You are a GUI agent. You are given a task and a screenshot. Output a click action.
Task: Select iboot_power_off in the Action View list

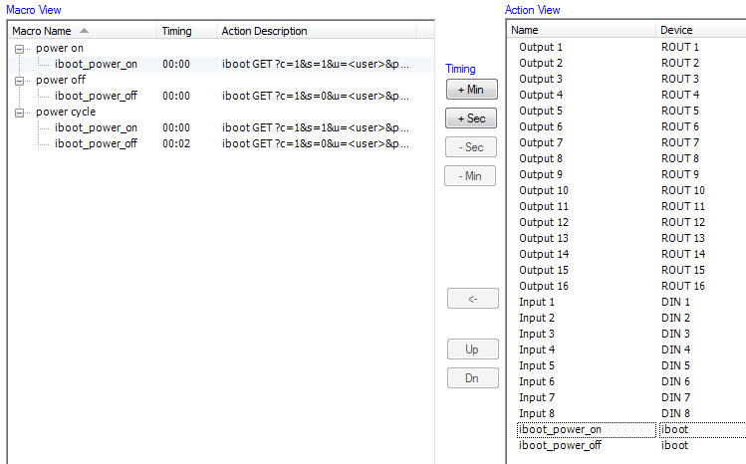click(x=560, y=445)
